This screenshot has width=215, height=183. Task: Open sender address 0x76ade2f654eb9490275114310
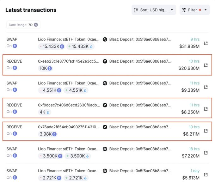(x=68, y=127)
